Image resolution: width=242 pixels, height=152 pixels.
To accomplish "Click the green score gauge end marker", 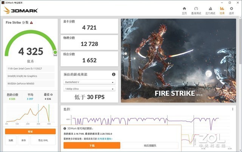I will click(x=55, y=52).
